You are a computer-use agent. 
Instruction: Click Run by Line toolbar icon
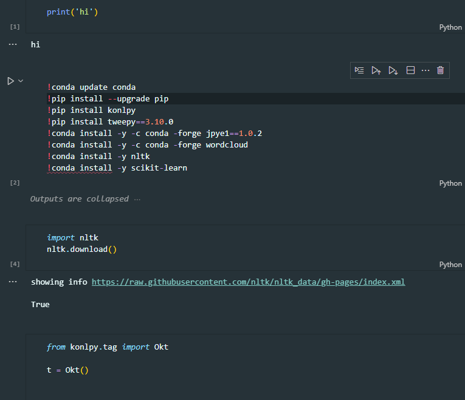359,70
